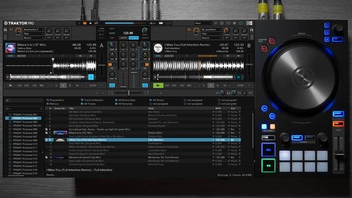Select the Preparation favorite
Image resolution: width=352 pixels, height=198 pixels.
(55, 100)
